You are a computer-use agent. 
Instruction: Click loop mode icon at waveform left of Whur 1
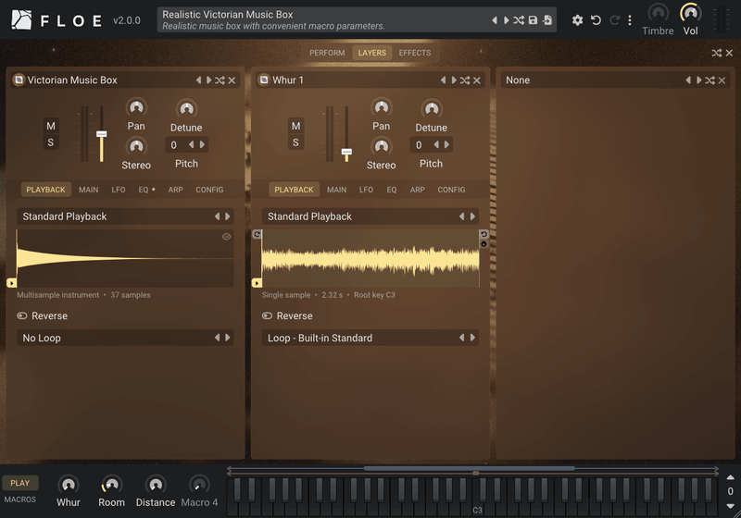coord(257,234)
